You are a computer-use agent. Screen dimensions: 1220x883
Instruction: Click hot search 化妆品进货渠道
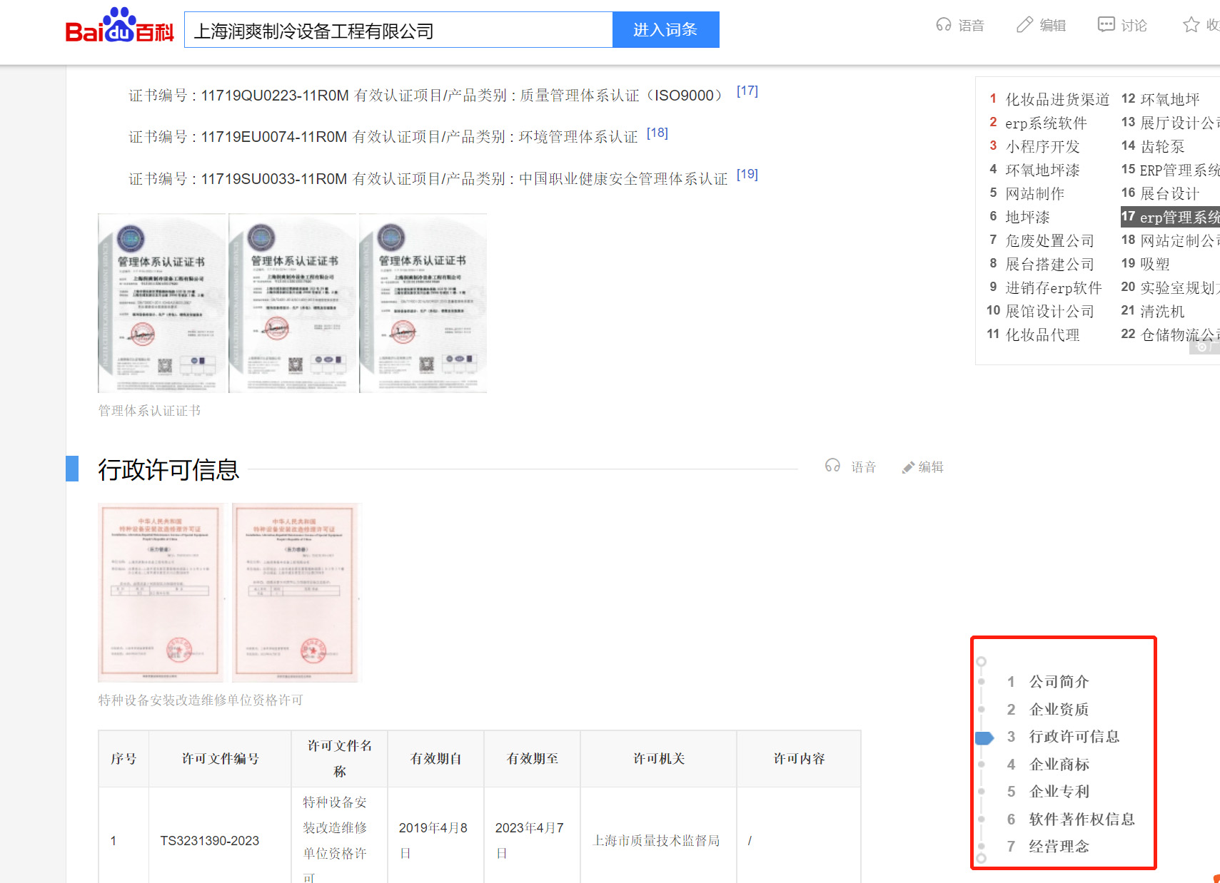(1057, 99)
